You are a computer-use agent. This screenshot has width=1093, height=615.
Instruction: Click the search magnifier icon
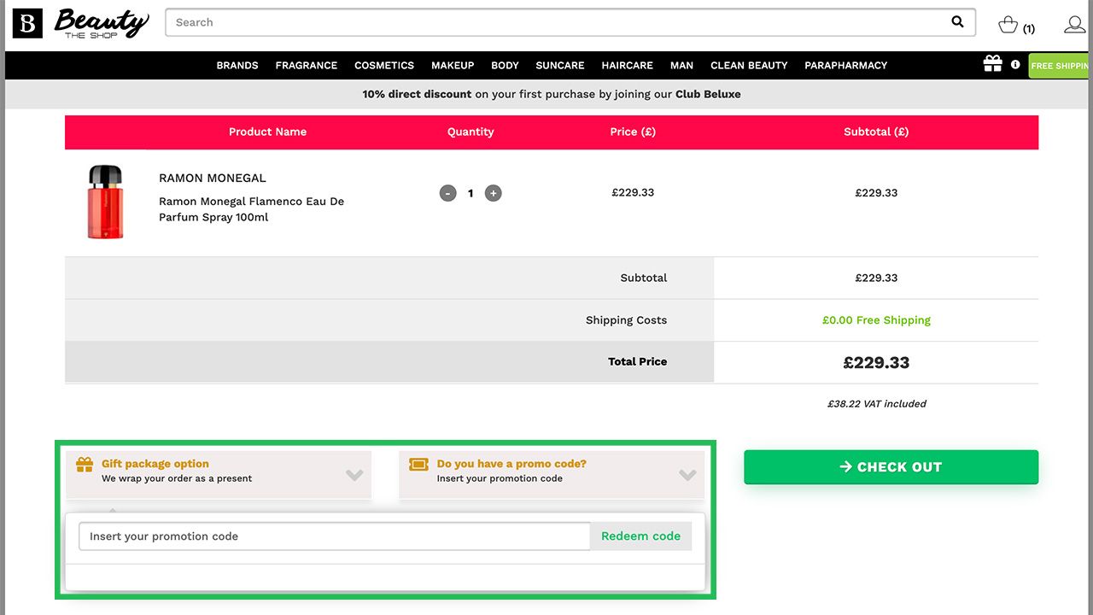point(957,22)
